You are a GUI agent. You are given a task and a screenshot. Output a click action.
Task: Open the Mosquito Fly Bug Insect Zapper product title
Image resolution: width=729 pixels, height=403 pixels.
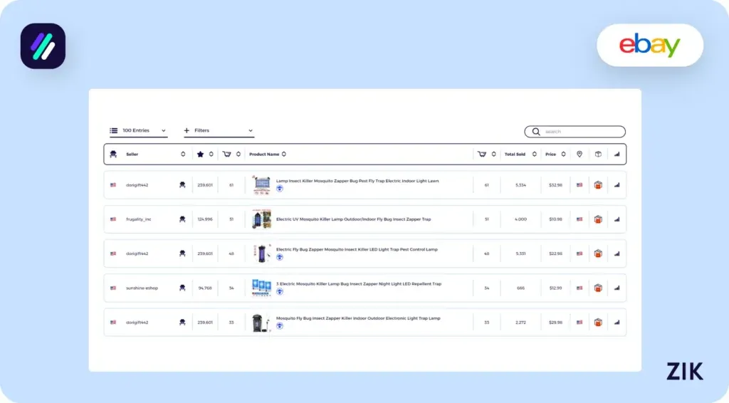coord(358,318)
